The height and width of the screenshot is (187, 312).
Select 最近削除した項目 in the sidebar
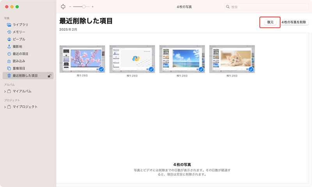pos(28,76)
